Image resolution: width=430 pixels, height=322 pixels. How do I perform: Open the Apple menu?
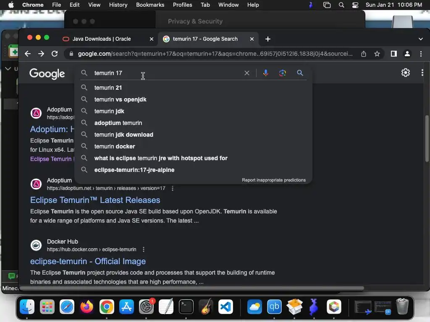[x=11, y=5]
